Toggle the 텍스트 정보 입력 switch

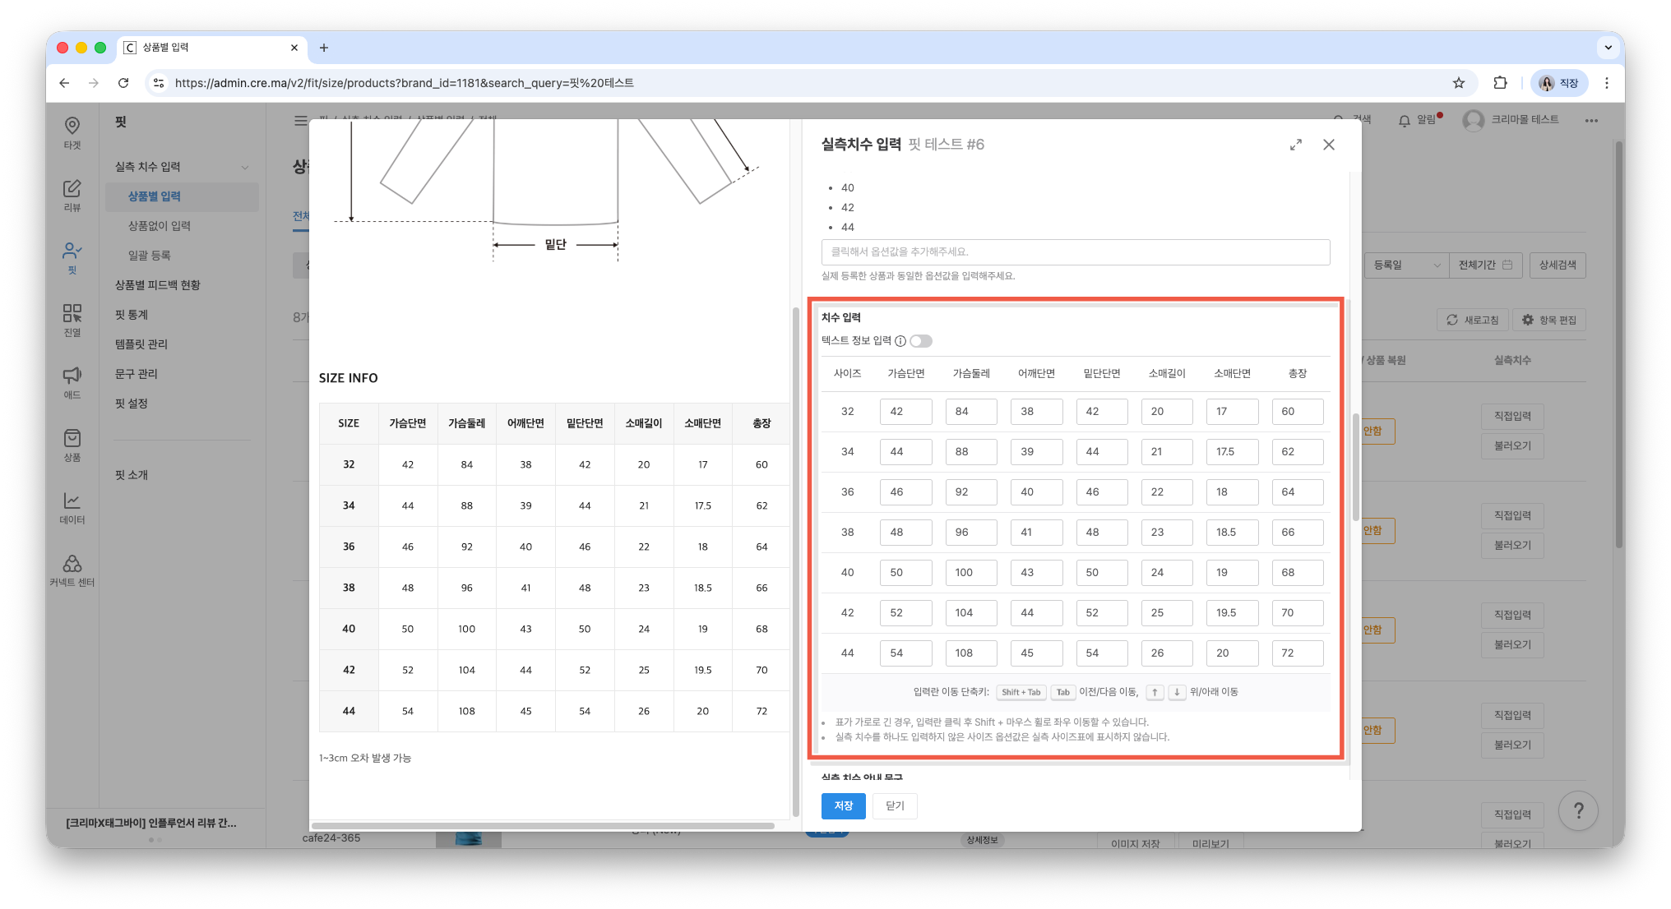(x=921, y=341)
